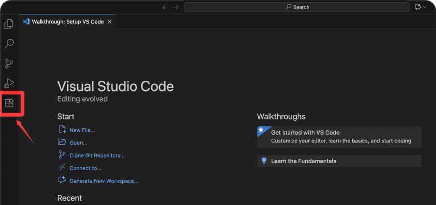Close the Walkthrough: Setup VS Code tab
This screenshot has width=436, height=205.
[109, 22]
